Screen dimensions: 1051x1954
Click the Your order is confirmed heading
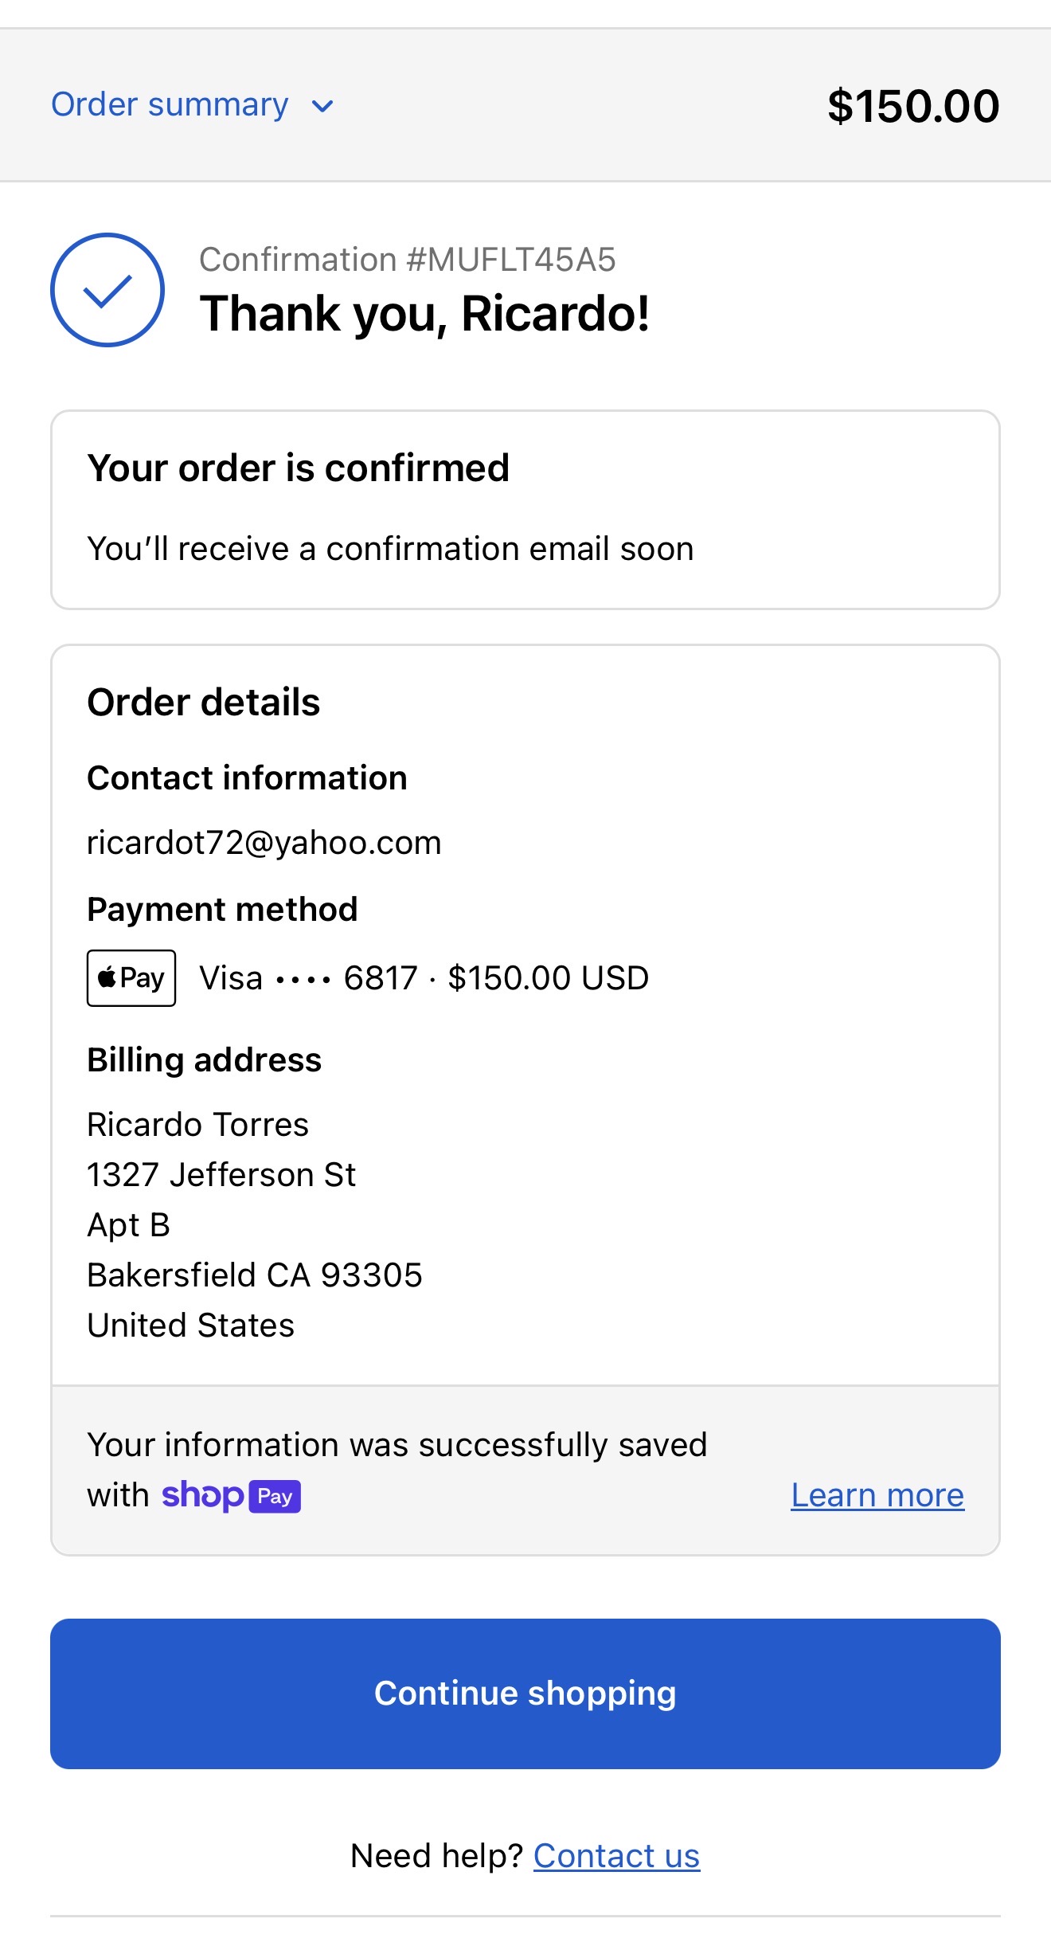point(298,468)
